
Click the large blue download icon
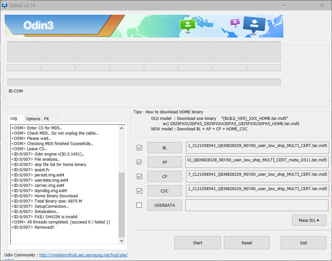pyautogui.click(x=255, y=24)
